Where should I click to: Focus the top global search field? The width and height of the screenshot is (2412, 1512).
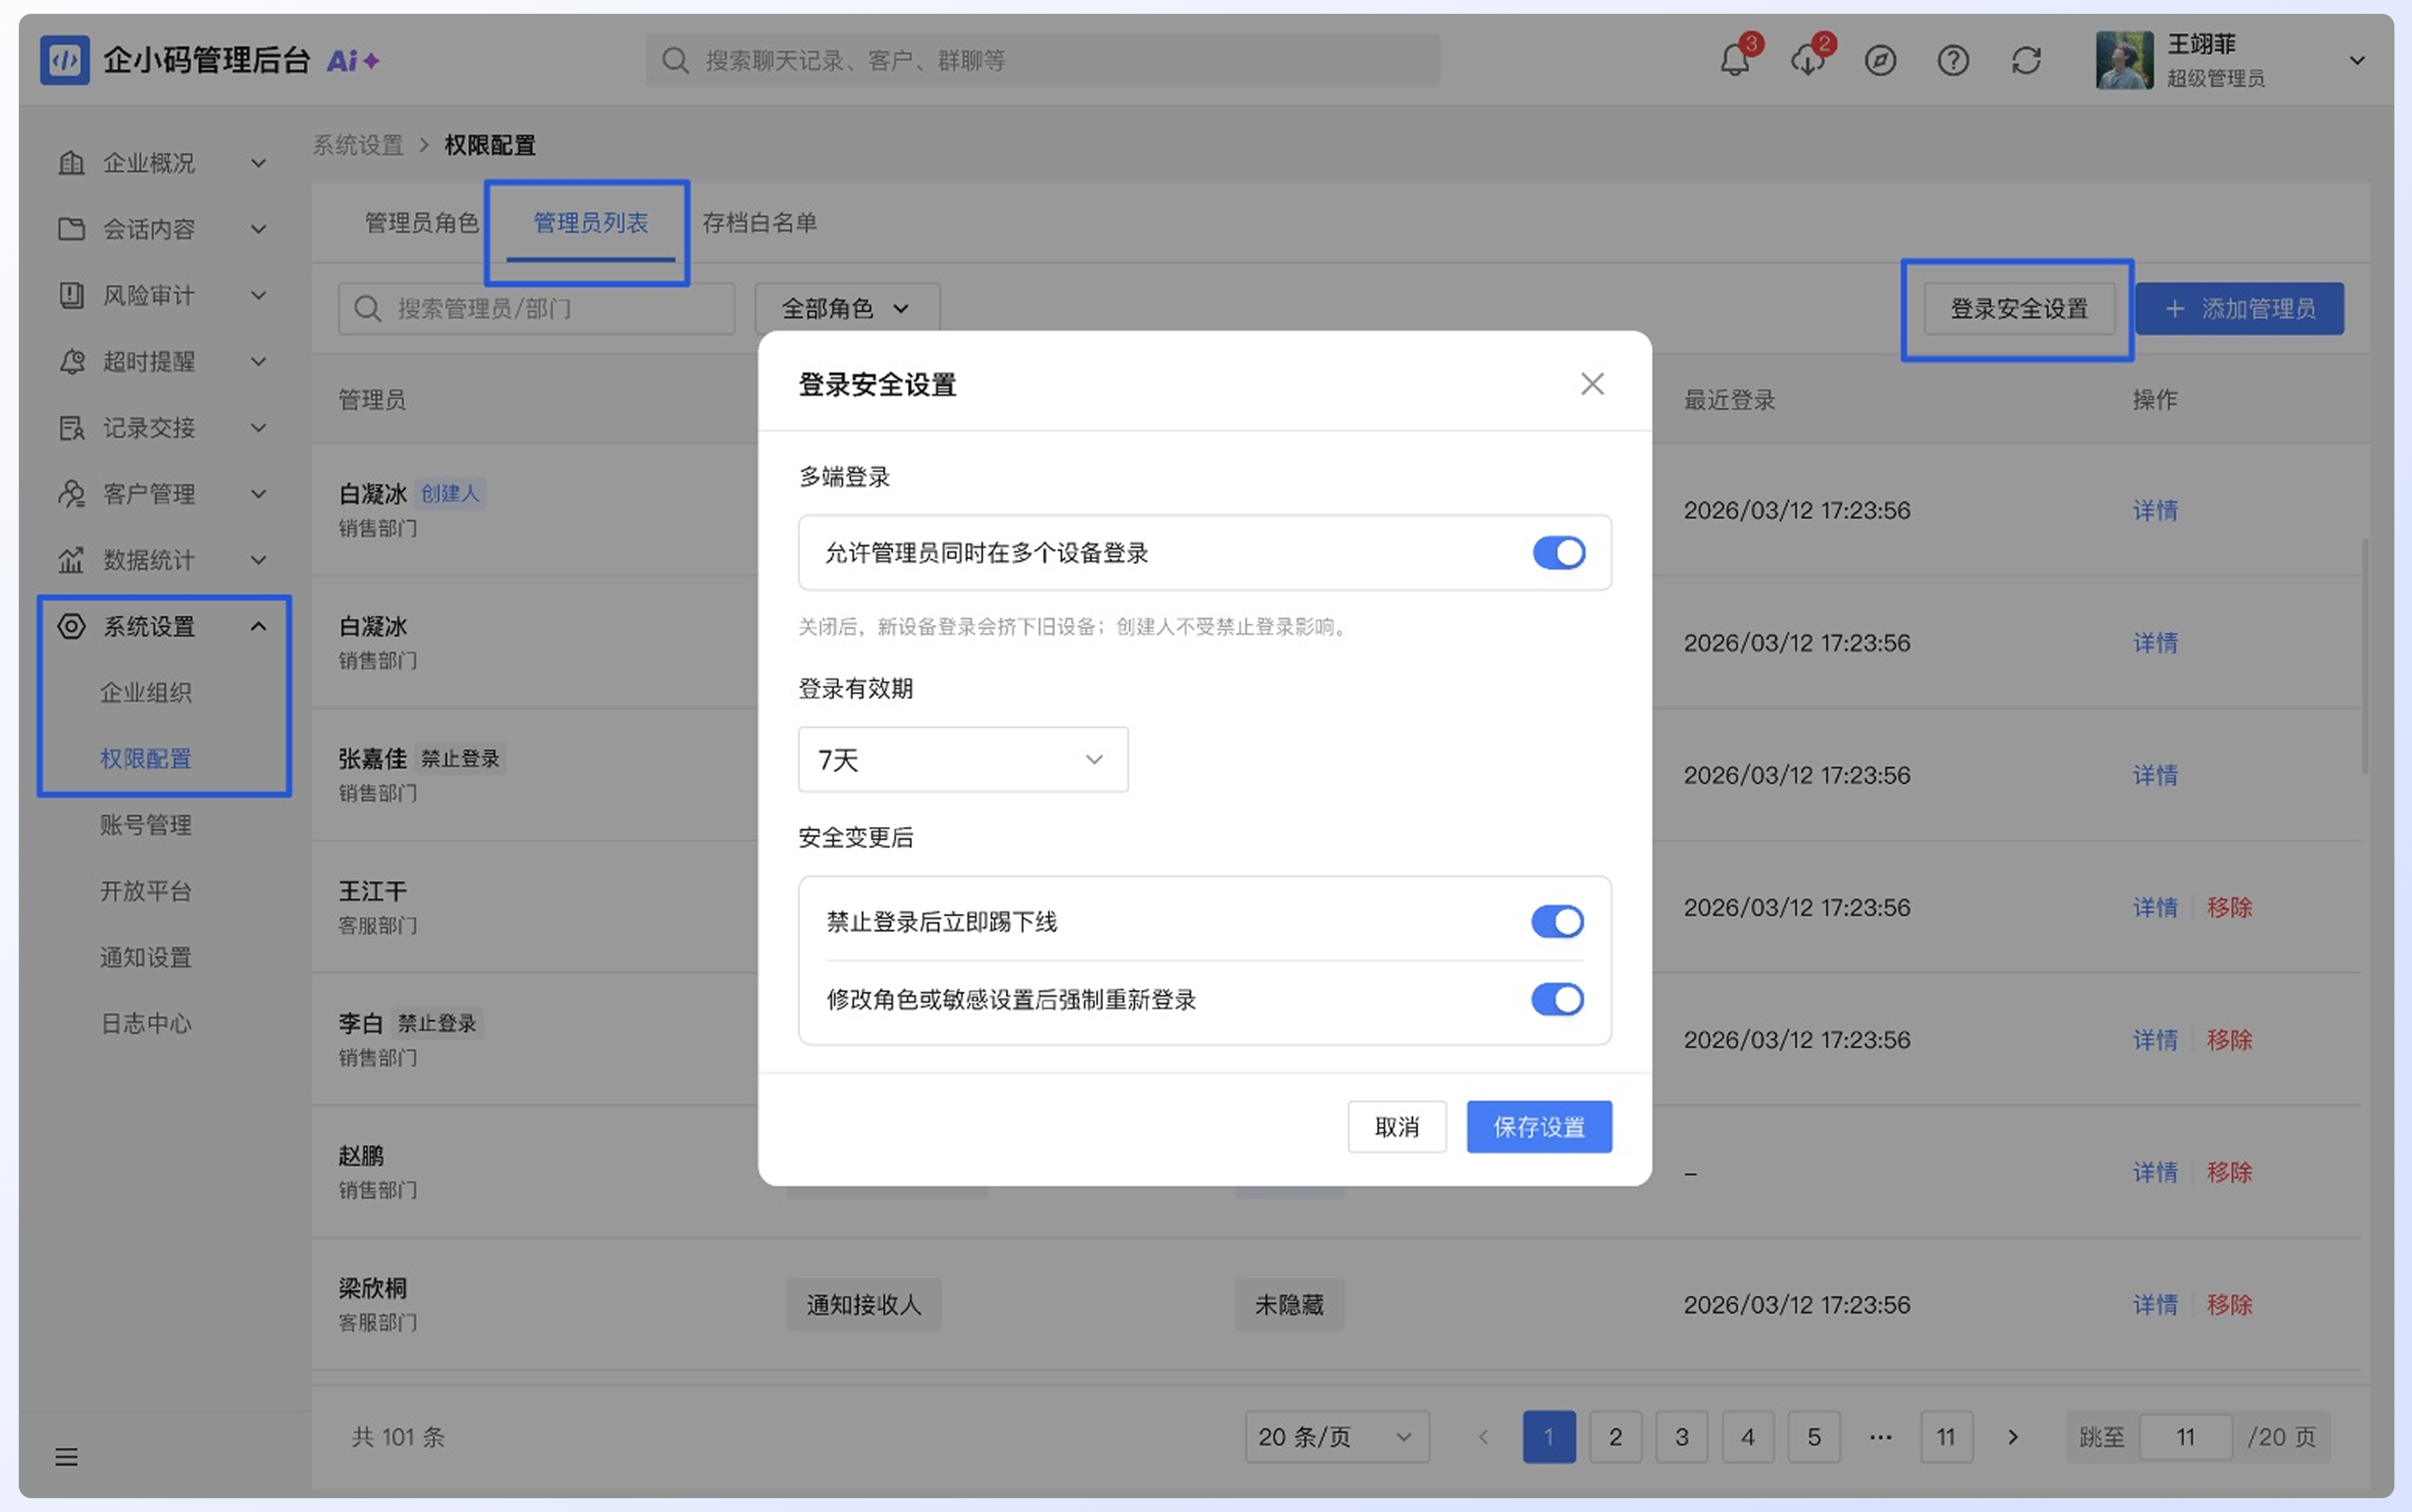click(1043, 61)
